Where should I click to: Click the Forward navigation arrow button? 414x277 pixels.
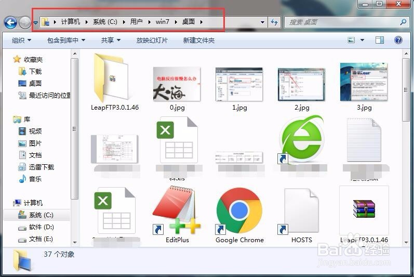(25, 22)
